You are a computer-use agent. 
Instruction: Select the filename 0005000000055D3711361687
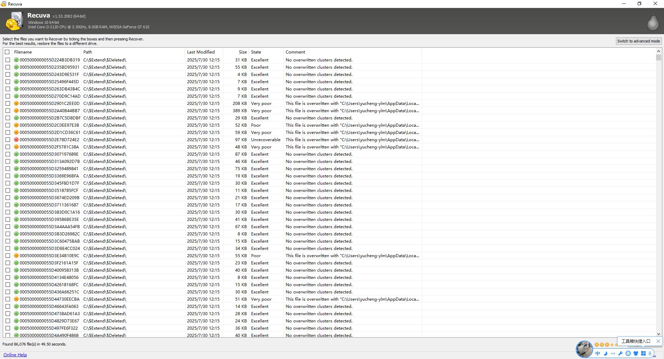tap(49, 205)
